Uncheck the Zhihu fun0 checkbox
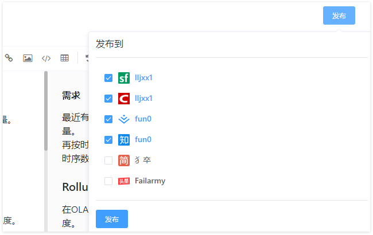The image size is (373, 235). (108, 140)
